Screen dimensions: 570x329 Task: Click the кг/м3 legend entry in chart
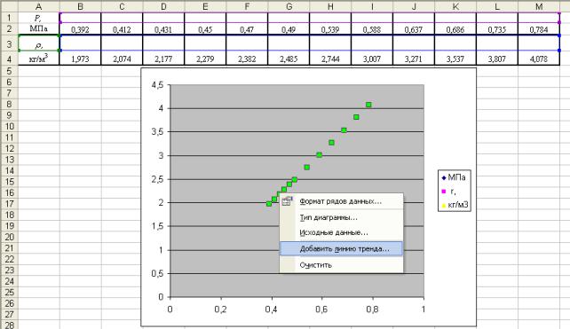(455, 205)
